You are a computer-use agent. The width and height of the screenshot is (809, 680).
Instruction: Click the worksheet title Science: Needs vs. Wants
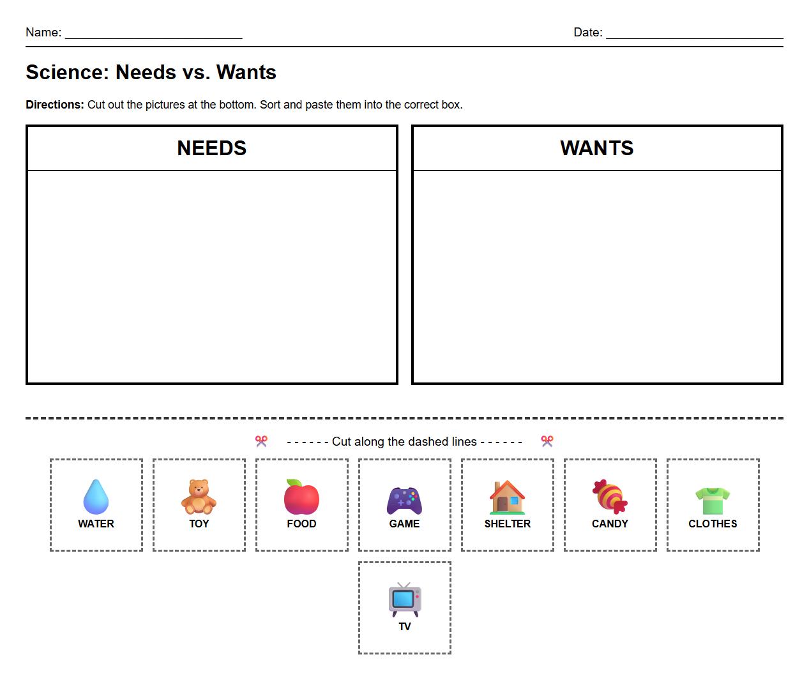[x=151, y=72]
